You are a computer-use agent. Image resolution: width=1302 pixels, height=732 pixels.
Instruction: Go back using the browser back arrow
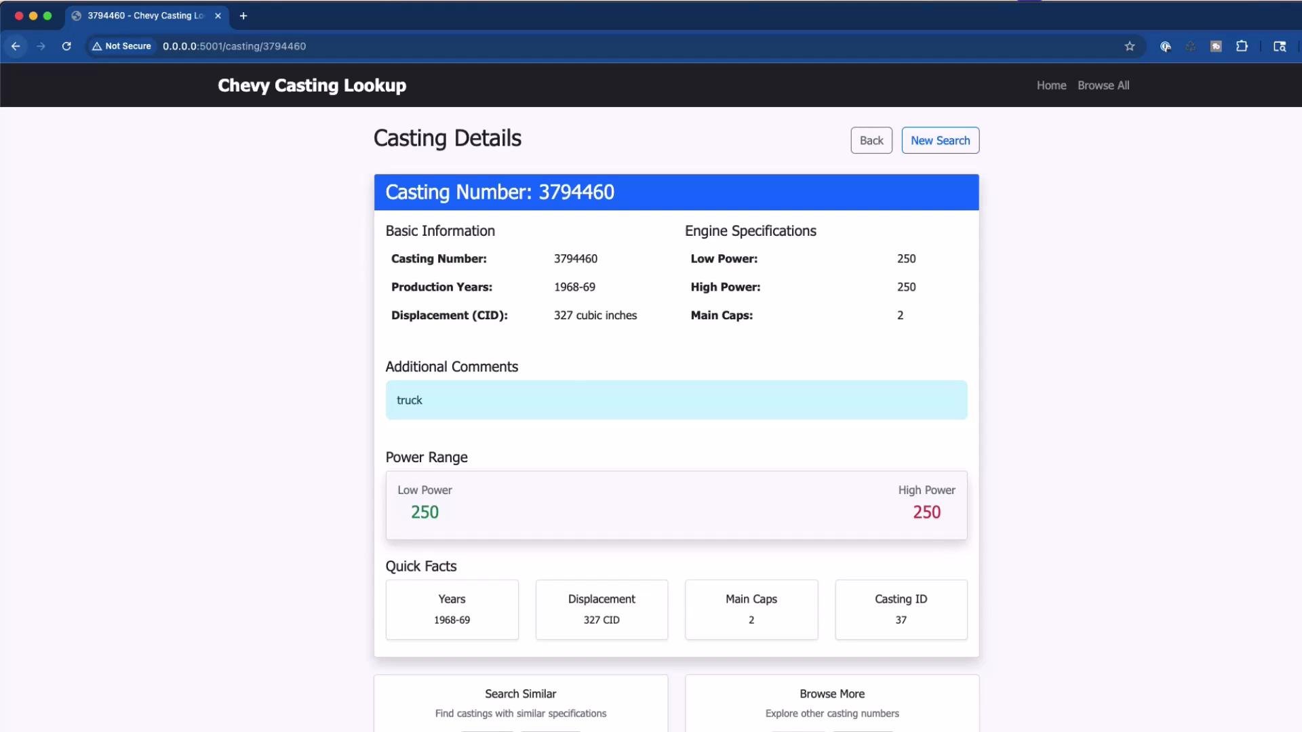click(16, 46)
